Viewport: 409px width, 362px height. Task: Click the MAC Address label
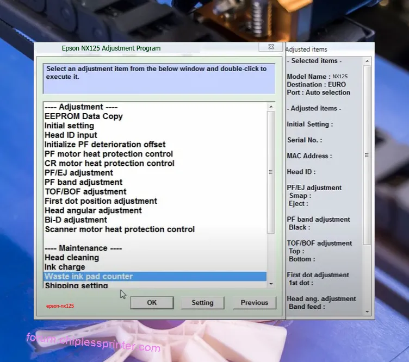tap(309, 156)
